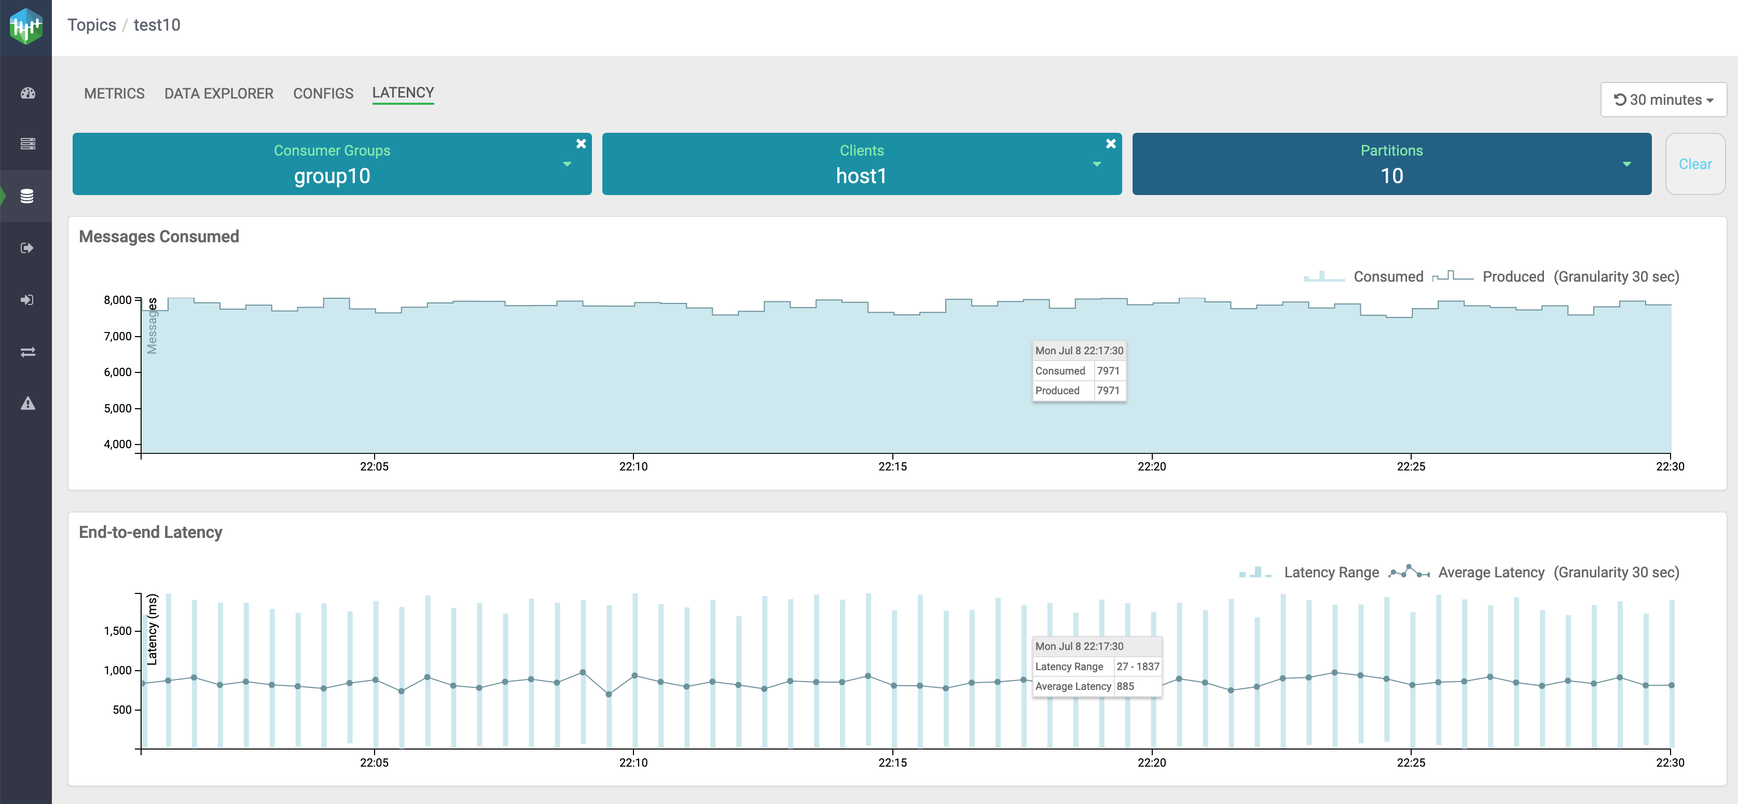Remove the group10 consumer group filter
1738x804 pixels.
coord(581,144)
